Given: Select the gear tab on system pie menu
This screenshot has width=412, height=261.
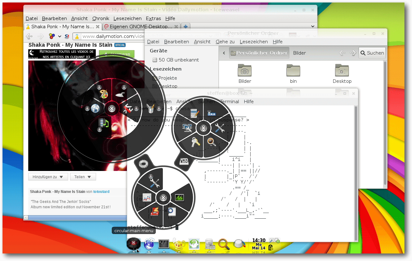Looking at the screenshot, I should [143, 163].
